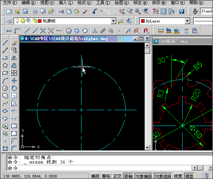The height and width of the screenshot is (179, 213).
Task: Select the Circle drawing tool
Action: pyautogui.click(x=5, y=88)
